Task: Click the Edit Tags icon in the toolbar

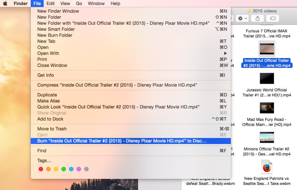Action: (273, 18)
